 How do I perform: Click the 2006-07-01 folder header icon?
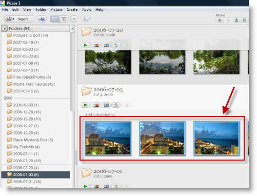[x=86, y=172]
